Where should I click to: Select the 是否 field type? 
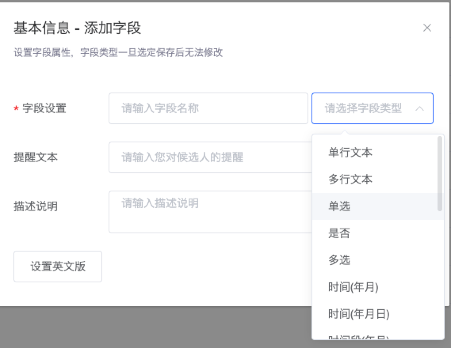coord(339,233)
